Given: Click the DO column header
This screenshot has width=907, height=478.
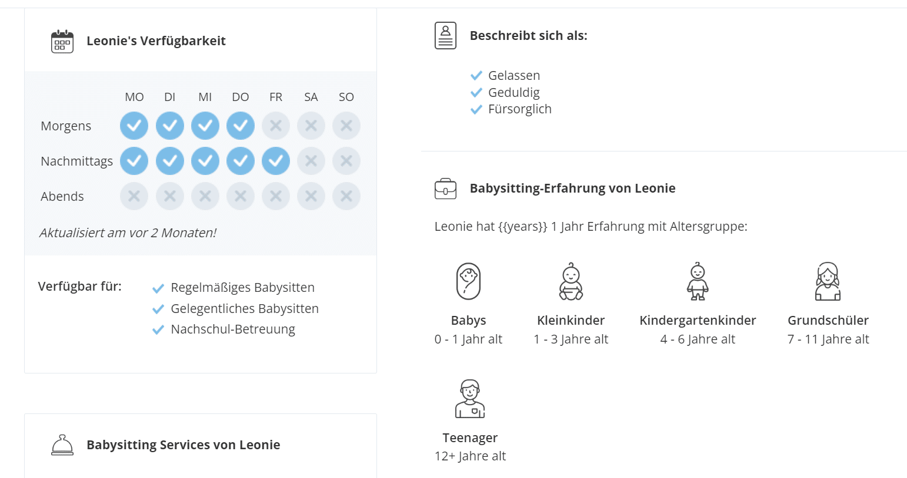Looking at the screenshot, I should [241, 97].
